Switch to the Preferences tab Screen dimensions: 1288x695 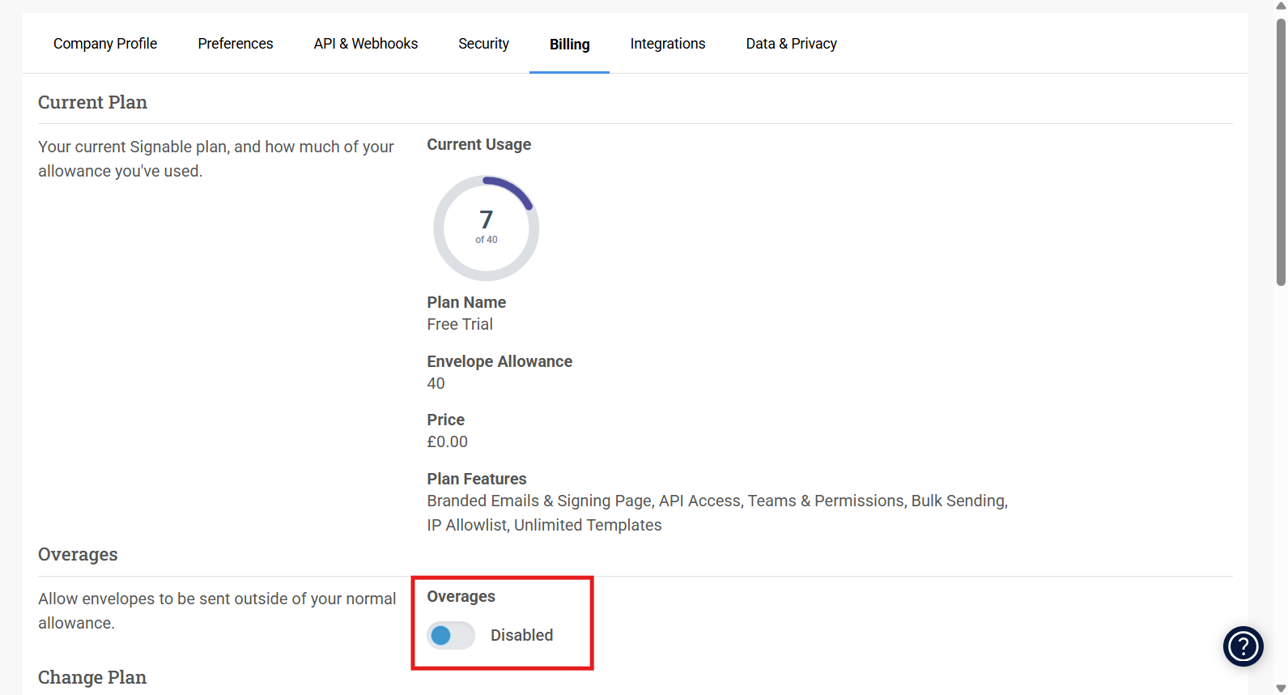(x=236, y=44)
